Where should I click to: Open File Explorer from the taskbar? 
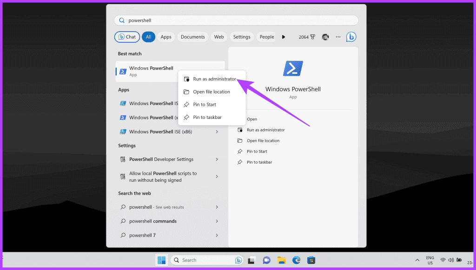point(281,260)
